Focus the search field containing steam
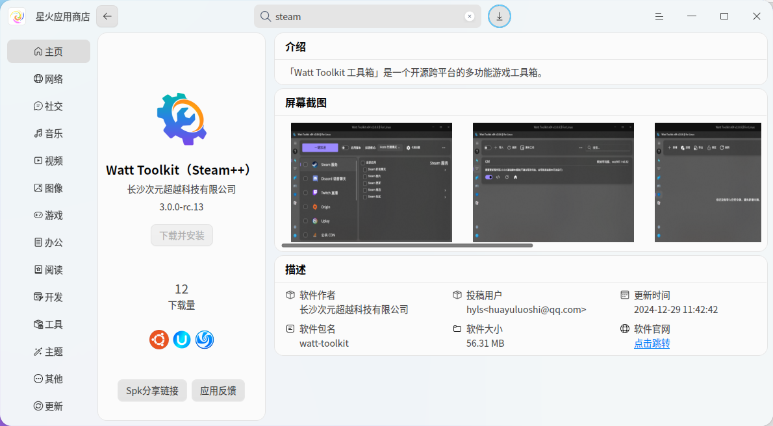 [x=367, y=16]
